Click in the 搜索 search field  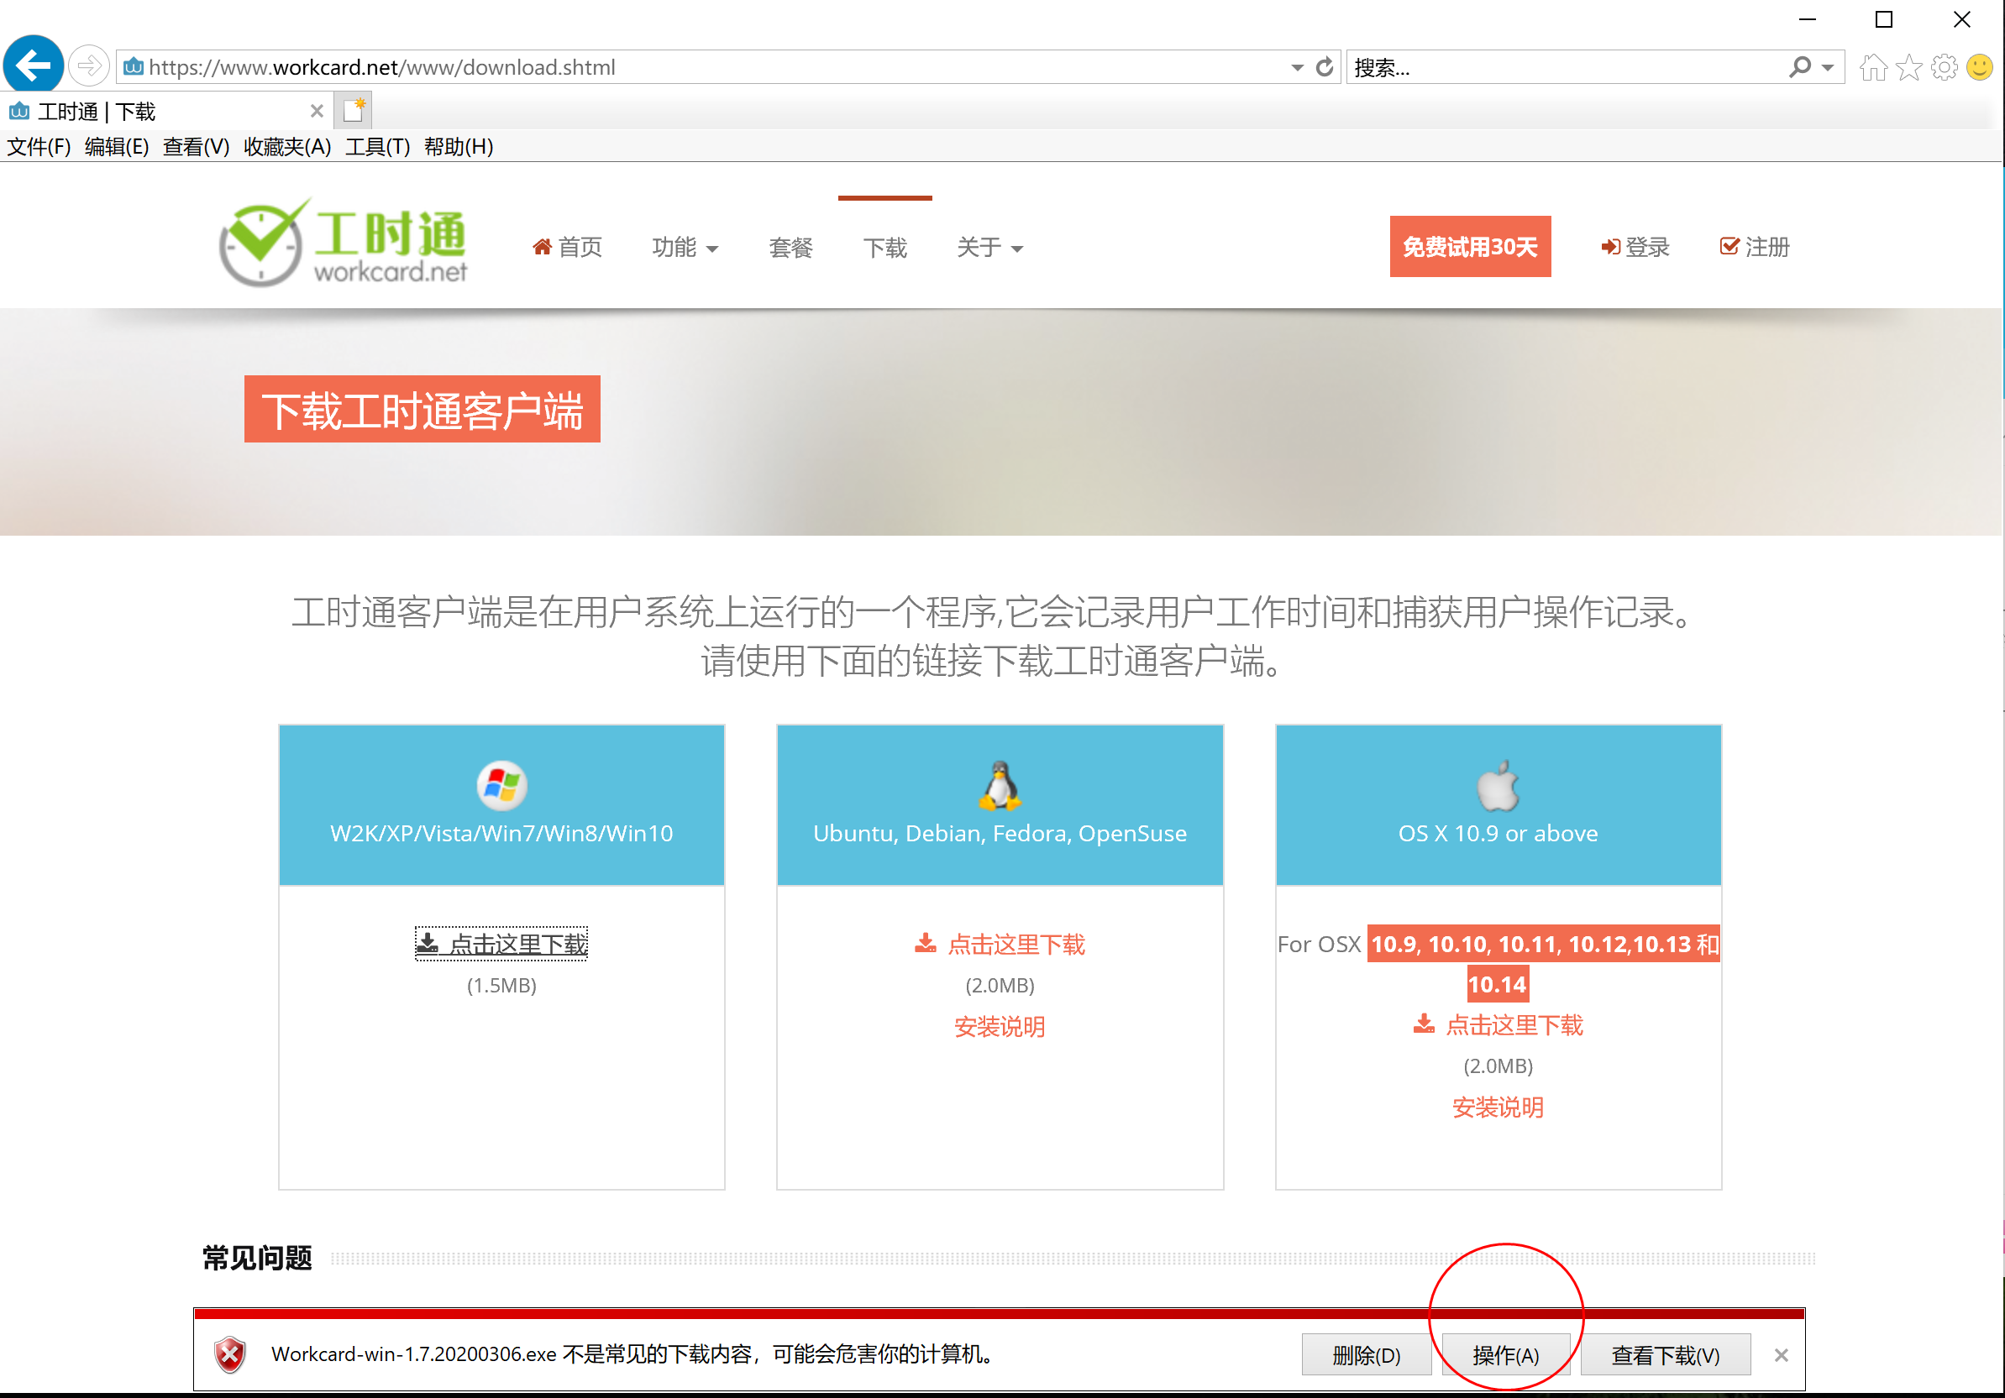tap(1563, 67)
